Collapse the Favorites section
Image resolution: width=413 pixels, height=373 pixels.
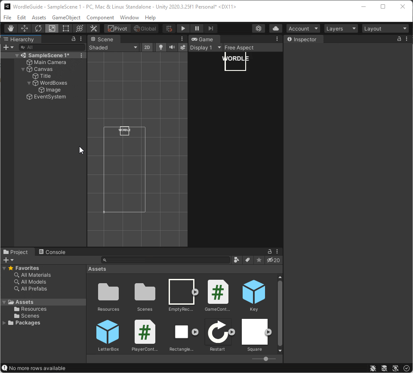tap(4, 268)
